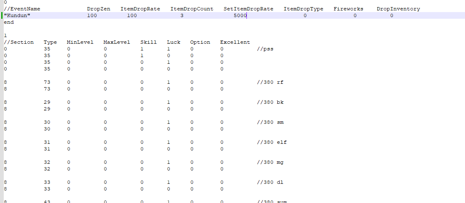
Task: Click the //pss comment
Action: [265, 49]
